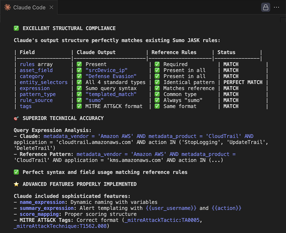Screen dimensions: 286x233
Task: Click the check icon before "templated_match"
Action: [x=79, y=95]
